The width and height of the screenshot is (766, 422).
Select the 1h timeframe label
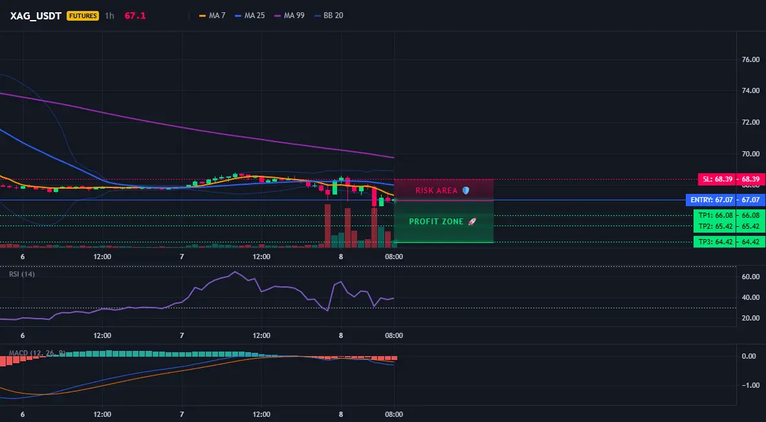(x=109, y=16)
